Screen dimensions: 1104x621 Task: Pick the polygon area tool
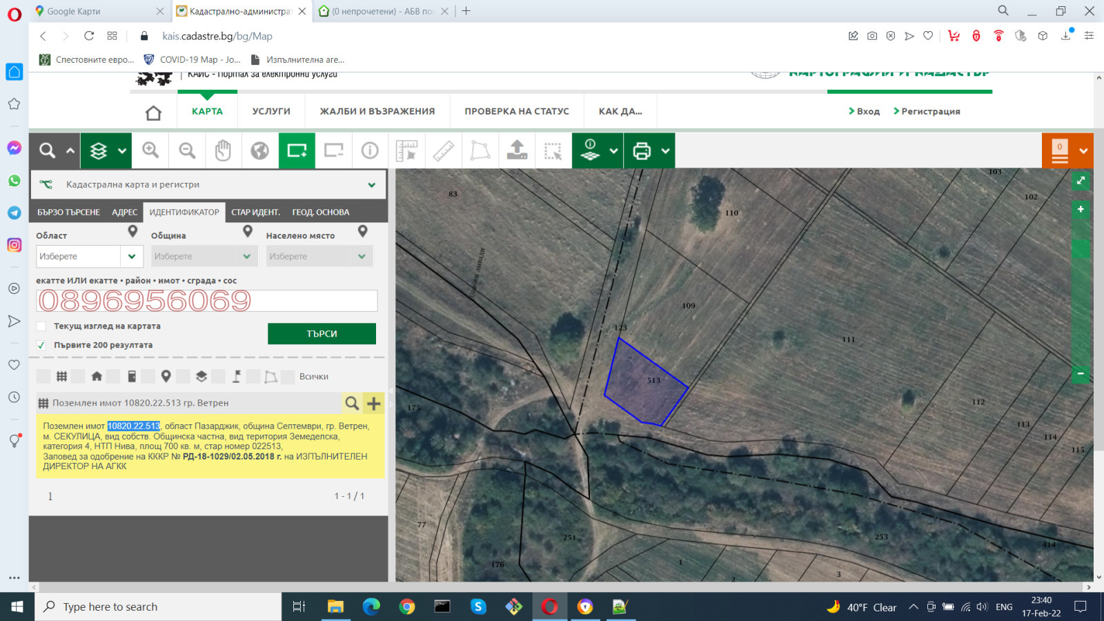coord(480,150)
